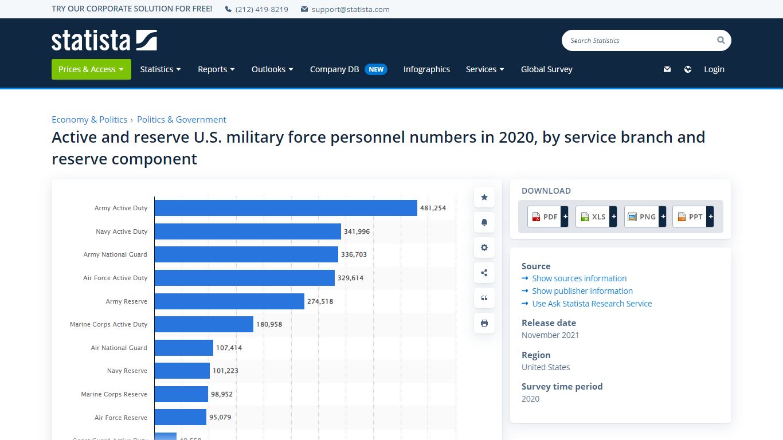783x440 pixels.
Task: Click the value label 341,996
Action: point(357,231)
